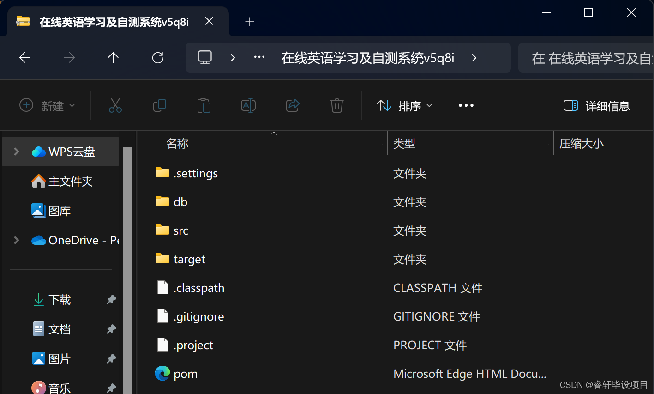Select the target folder icon
The height and width of the screenshot is (394, 654).
tap(162, 259)
